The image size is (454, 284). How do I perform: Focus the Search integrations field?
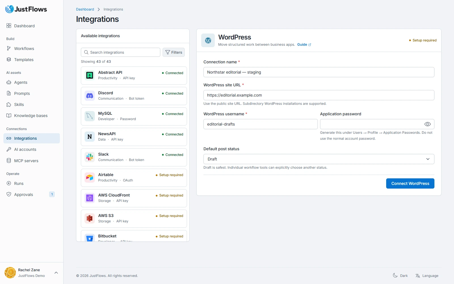(121, 52)
